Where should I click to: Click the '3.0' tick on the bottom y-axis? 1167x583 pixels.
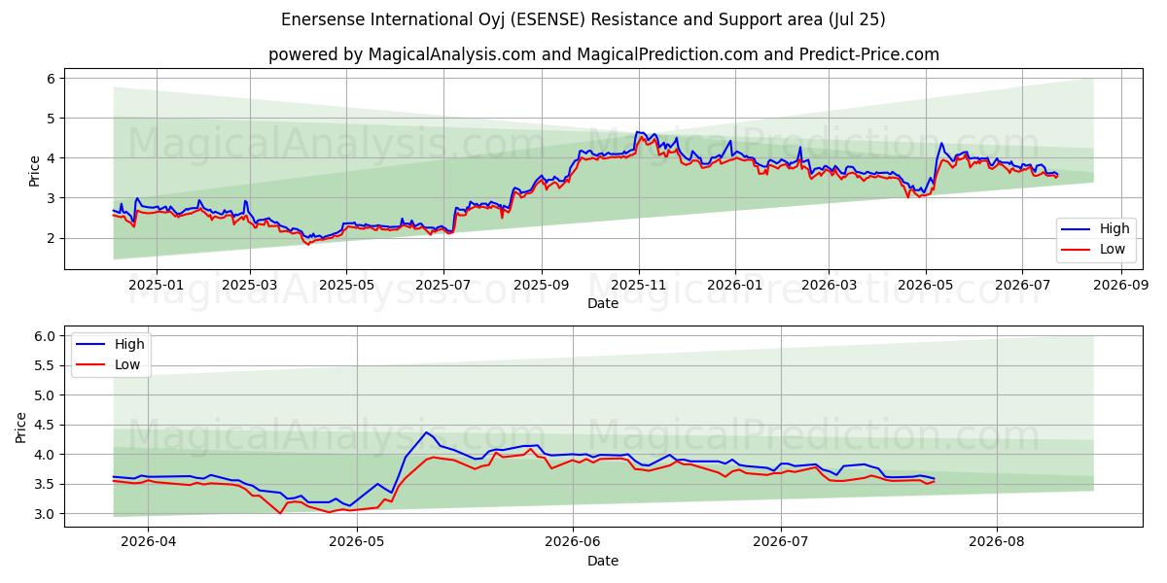click(x=47, y=514)
